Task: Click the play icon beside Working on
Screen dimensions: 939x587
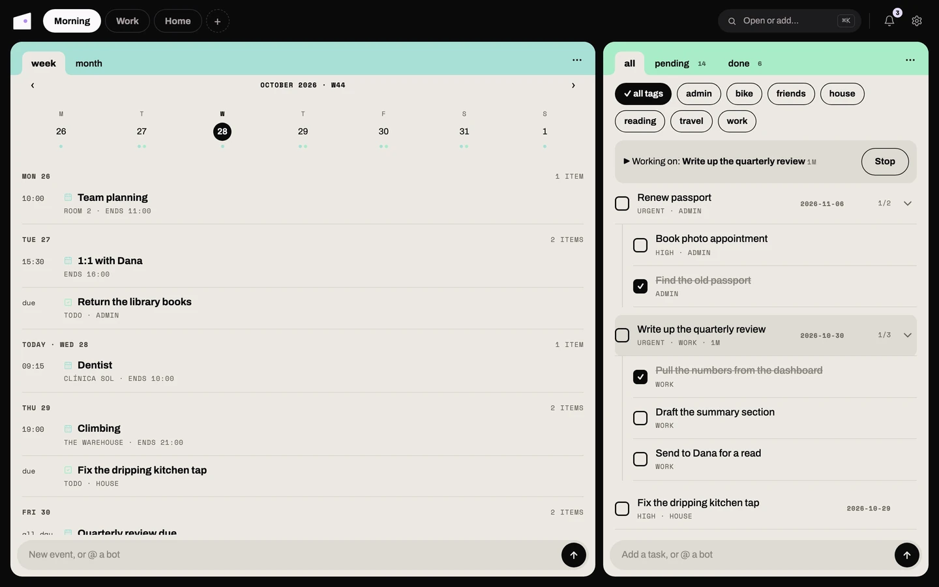Action: (627, 161)
